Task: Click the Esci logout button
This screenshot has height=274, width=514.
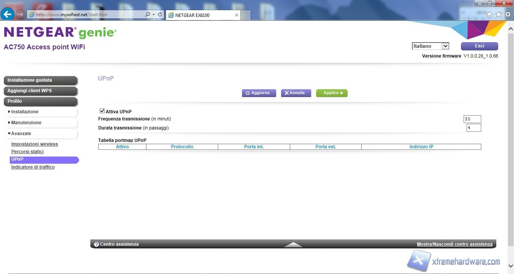Action: (x=479, y=46)
